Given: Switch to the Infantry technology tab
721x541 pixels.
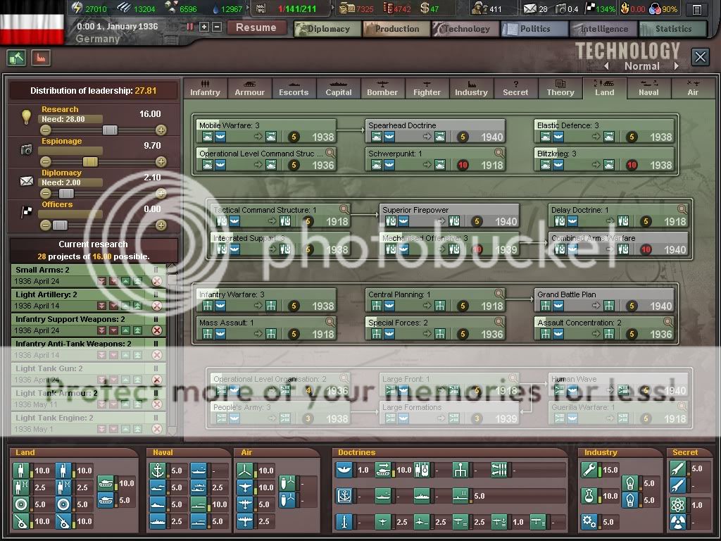Looking at the screenshot, I should 205,88.
